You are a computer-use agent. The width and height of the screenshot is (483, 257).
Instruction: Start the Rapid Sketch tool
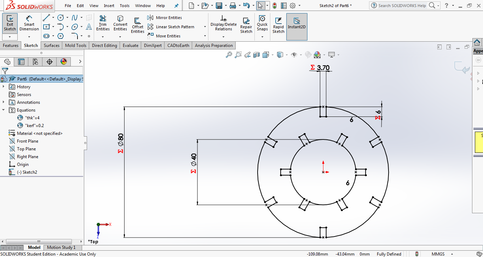point(278,25)
